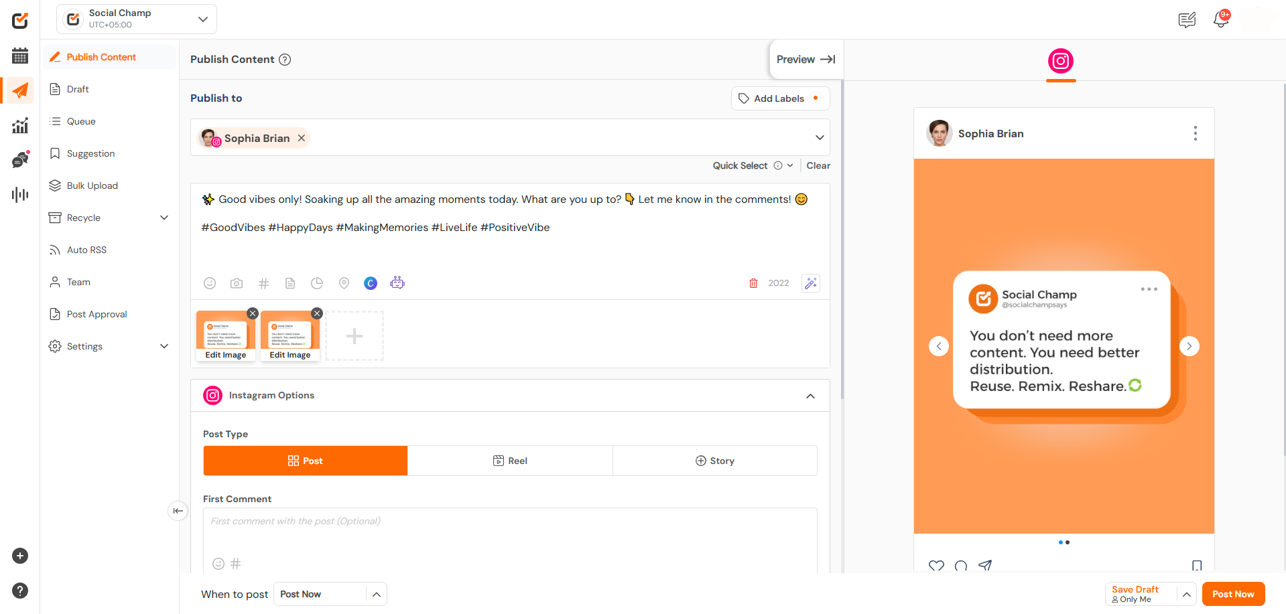Viewport: 1286px width, 614px height.
Task: Add a location with the pin icon
Action: coord(344,283)
